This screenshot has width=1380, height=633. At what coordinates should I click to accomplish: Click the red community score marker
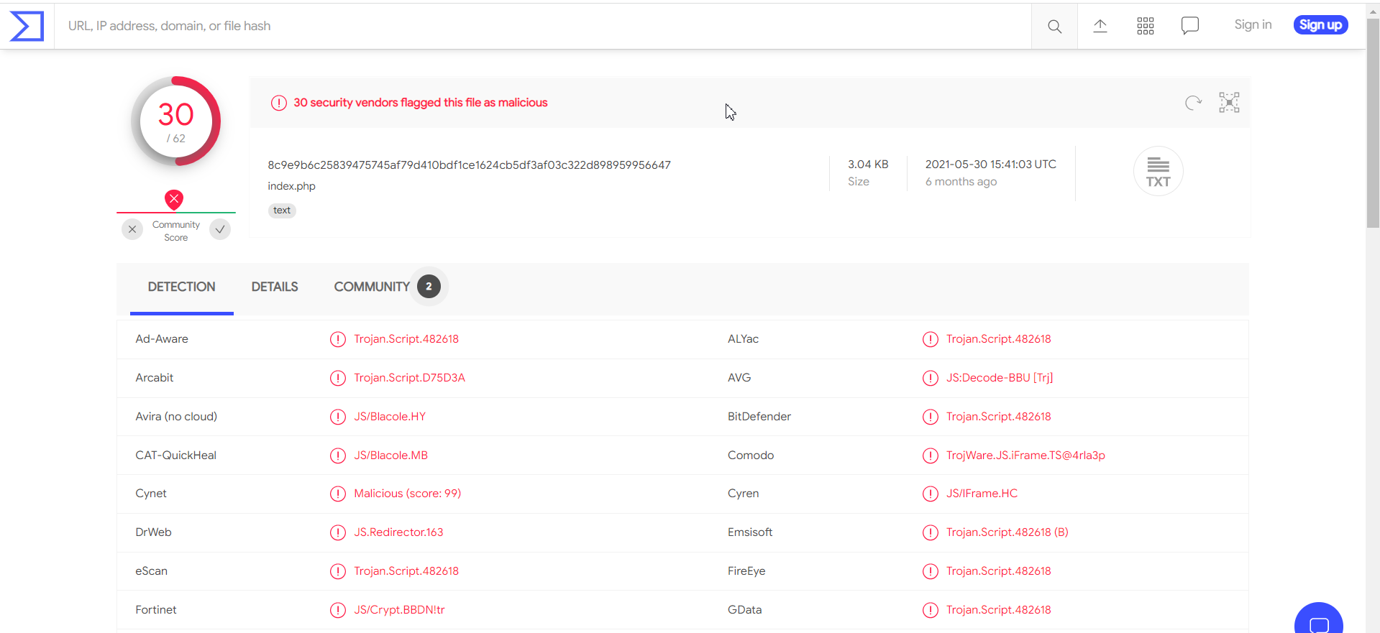click(x=174, y=199)
